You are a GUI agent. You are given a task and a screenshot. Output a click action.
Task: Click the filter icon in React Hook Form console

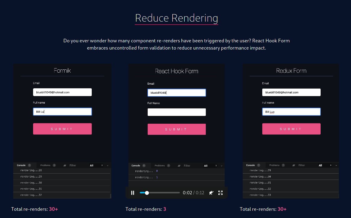[179, 166]
